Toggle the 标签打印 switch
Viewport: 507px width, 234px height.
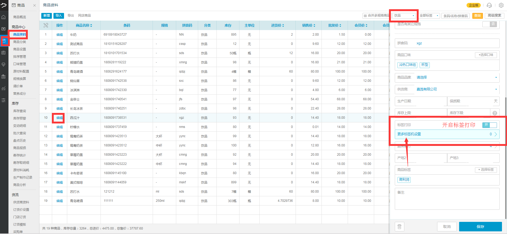click(x=490, y=125)
